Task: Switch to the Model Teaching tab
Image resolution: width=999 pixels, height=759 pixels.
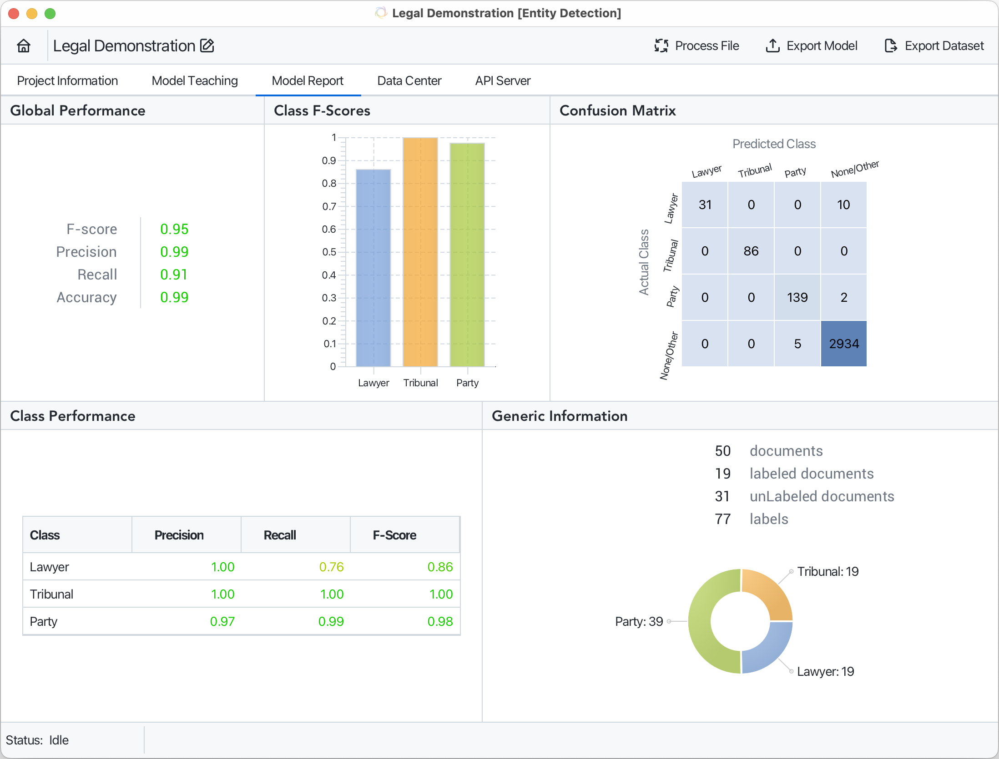Action: click(195, 81)
